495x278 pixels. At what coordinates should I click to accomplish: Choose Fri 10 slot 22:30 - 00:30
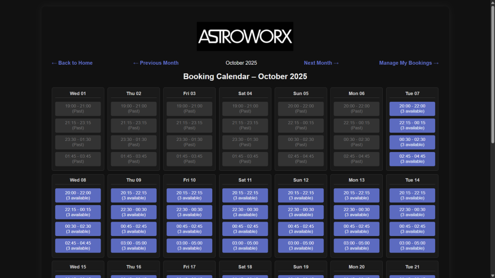click(x=189, y=212)
